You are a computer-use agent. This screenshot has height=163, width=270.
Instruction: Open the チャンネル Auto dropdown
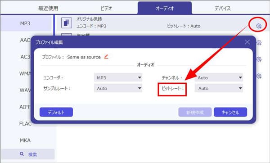tap(219, 78)
